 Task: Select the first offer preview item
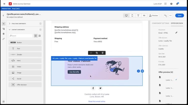click(x=168, y=79)
